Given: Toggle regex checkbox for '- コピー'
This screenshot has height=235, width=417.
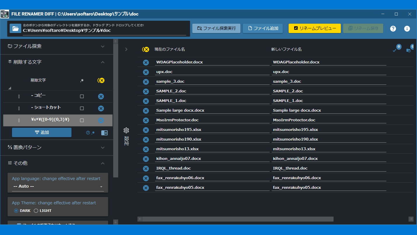Looking at the screenshot, I should pyautogui.click(x=82, y=96).
